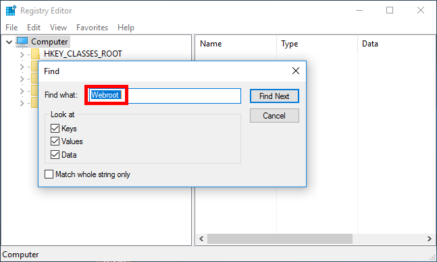
Task: Expand the HKEY_CLASSES_ROOT key
Action: [x=22, y=55]
